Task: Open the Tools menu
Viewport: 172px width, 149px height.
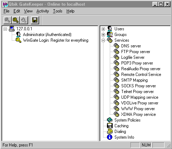Action: click(58, 11)
